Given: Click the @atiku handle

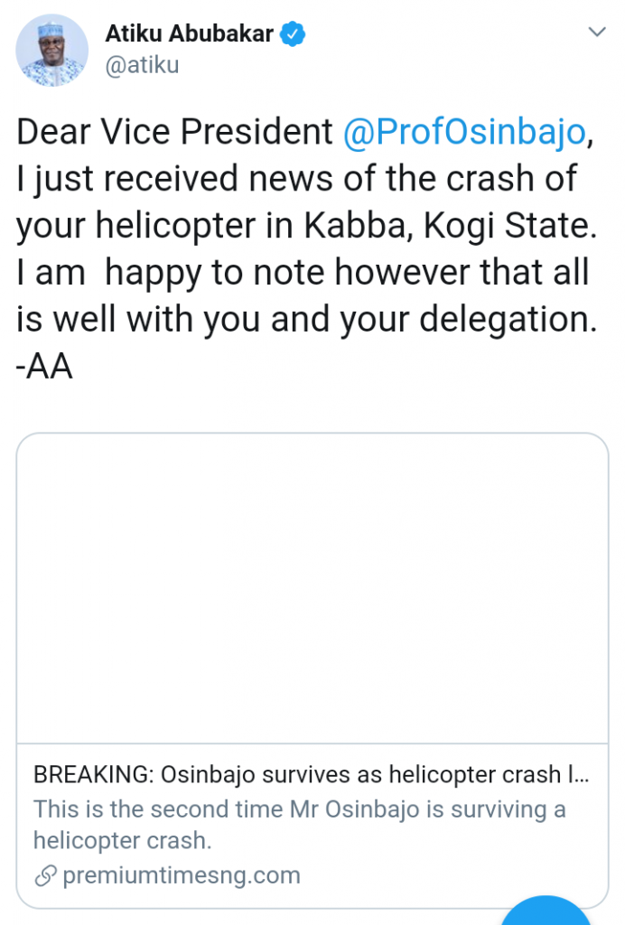Looking at the screenshot, I should [142, 65].
